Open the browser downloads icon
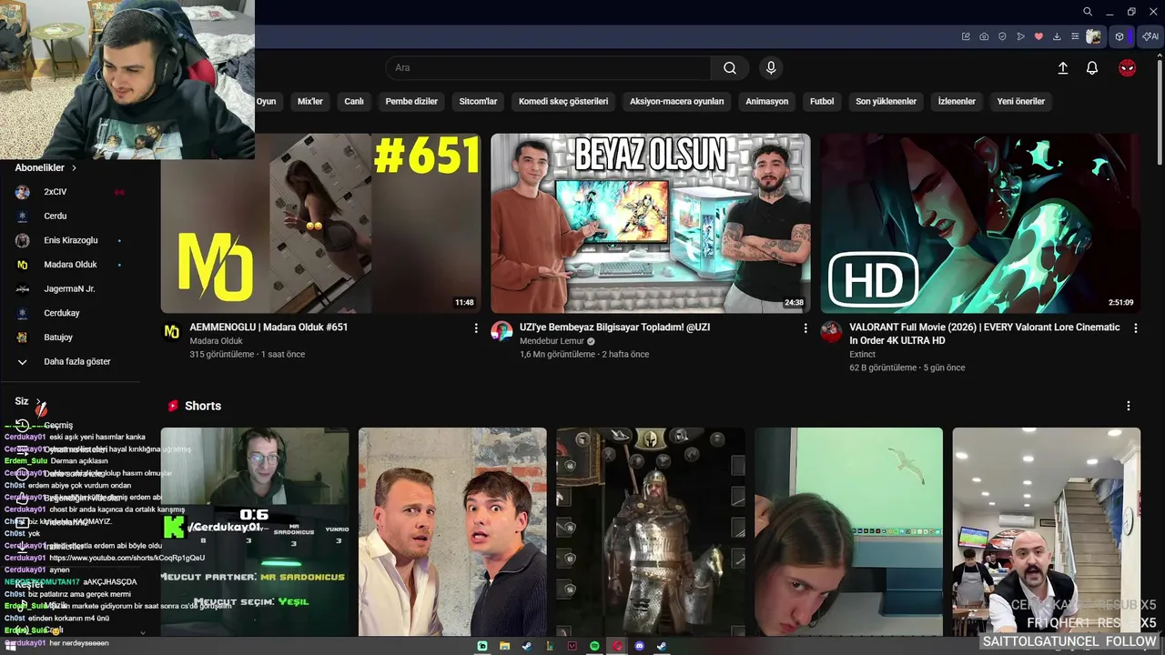 (1057, 36)
